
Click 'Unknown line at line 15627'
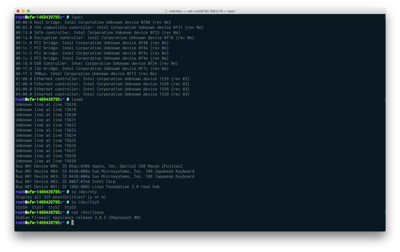point(46,151)
